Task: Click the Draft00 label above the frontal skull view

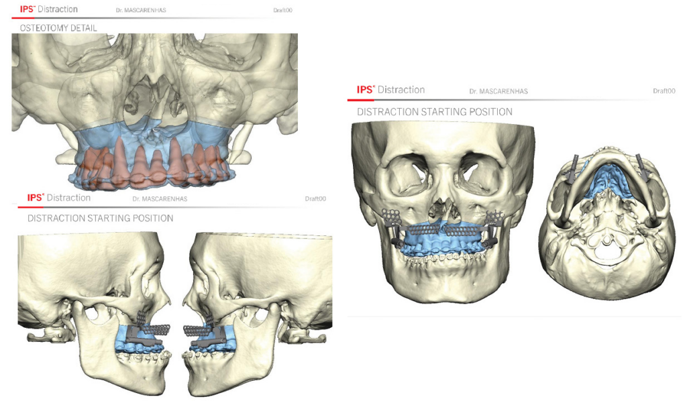Action: coord(664,91)
